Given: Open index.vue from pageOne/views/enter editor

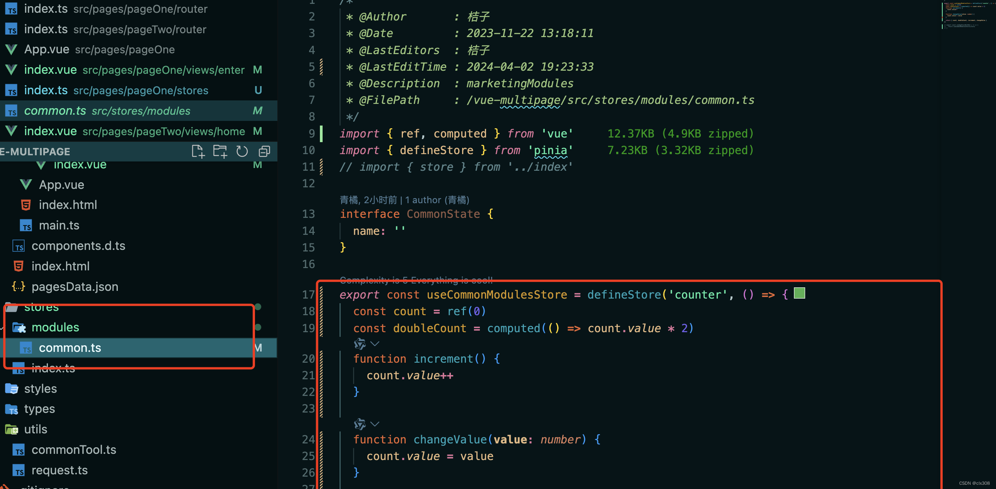Looking at the screenshot, I should pyautogui.click(x=138, y=70).
